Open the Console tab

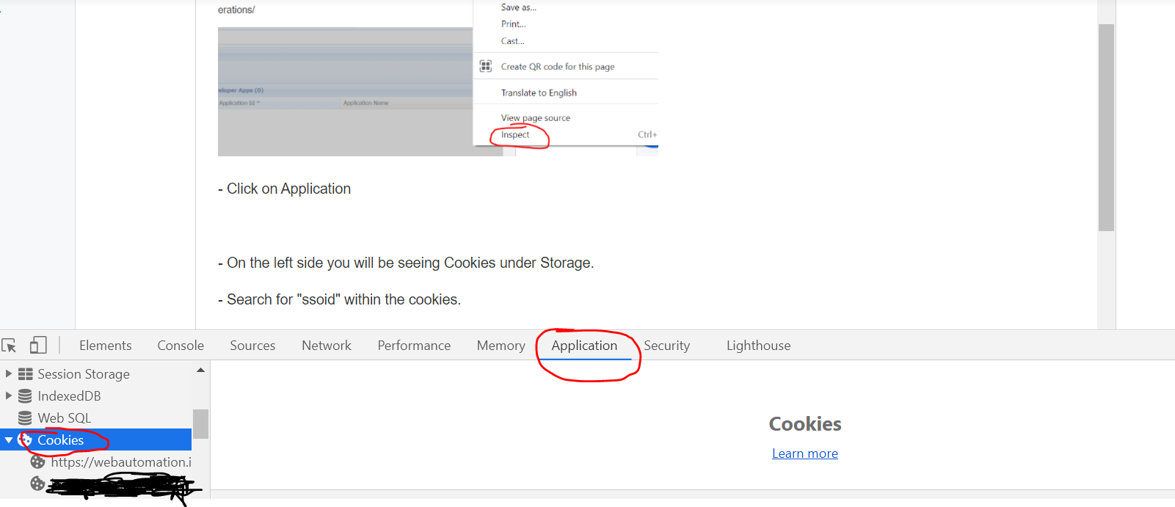click(181, 346)
